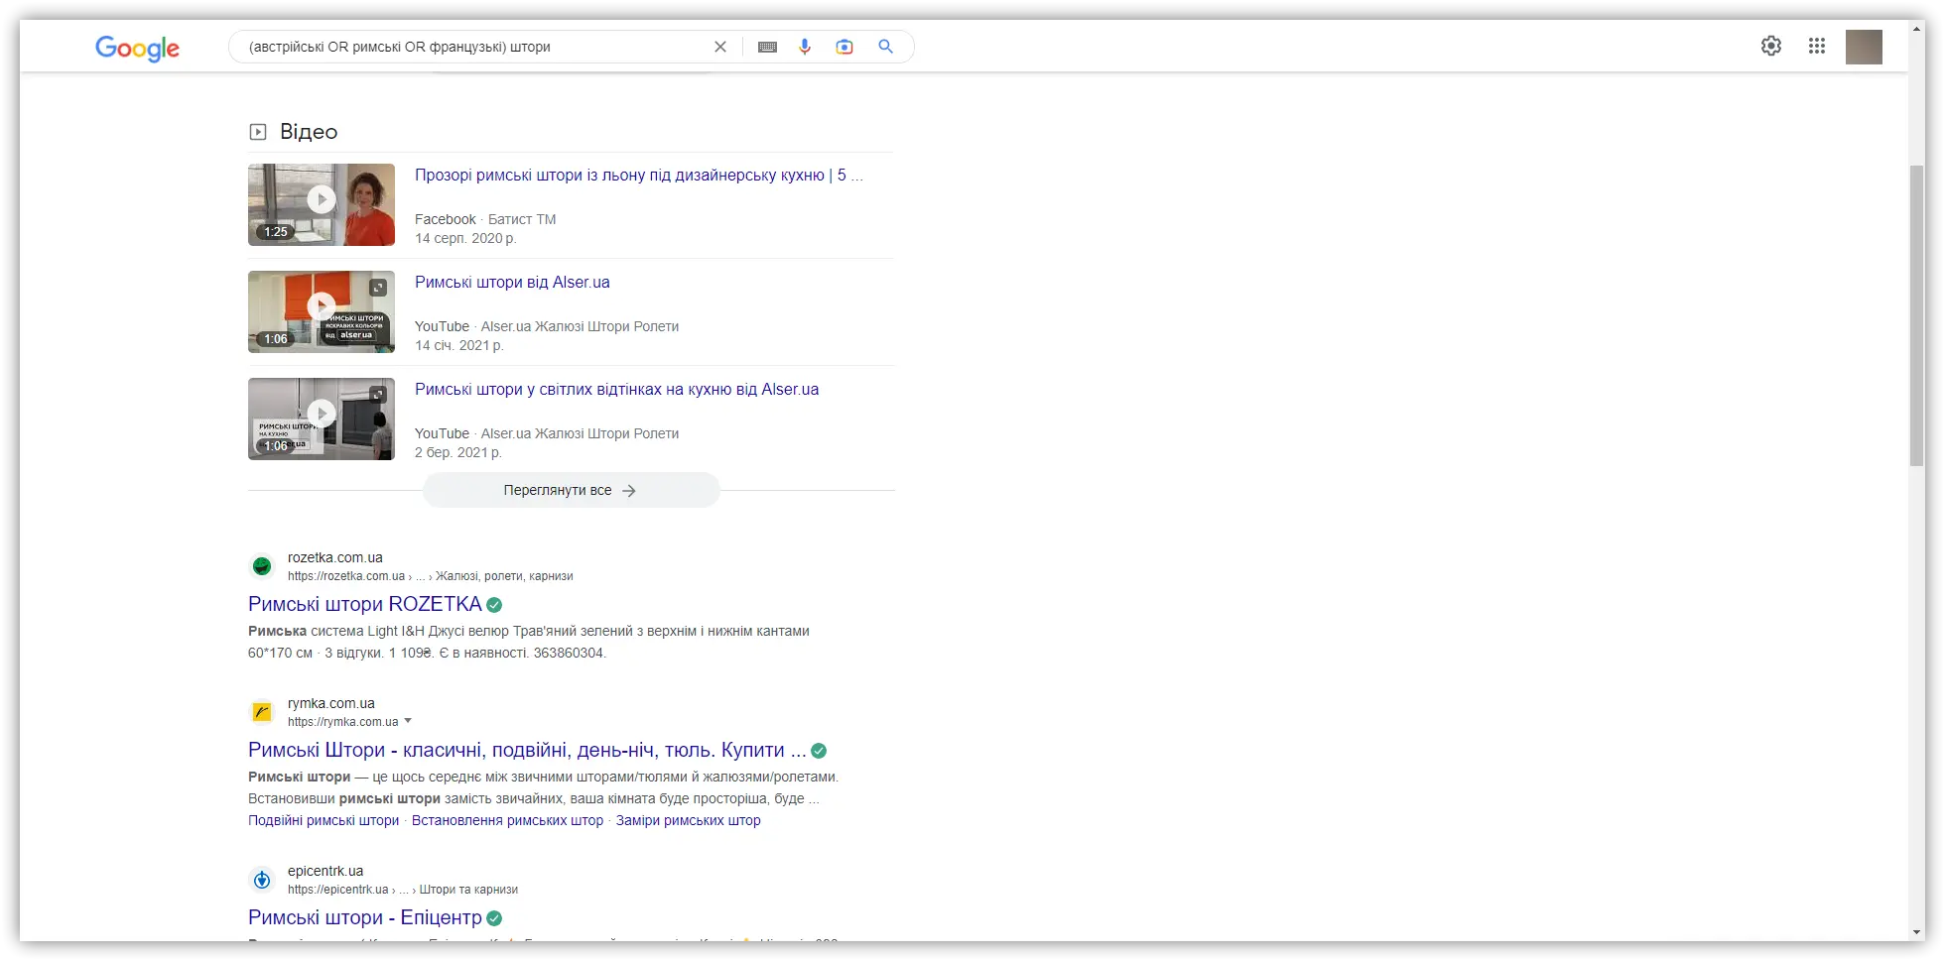Click the rozetka.com.ua favicon
This screenshot has height=961, width=1945.
point(262,566)
